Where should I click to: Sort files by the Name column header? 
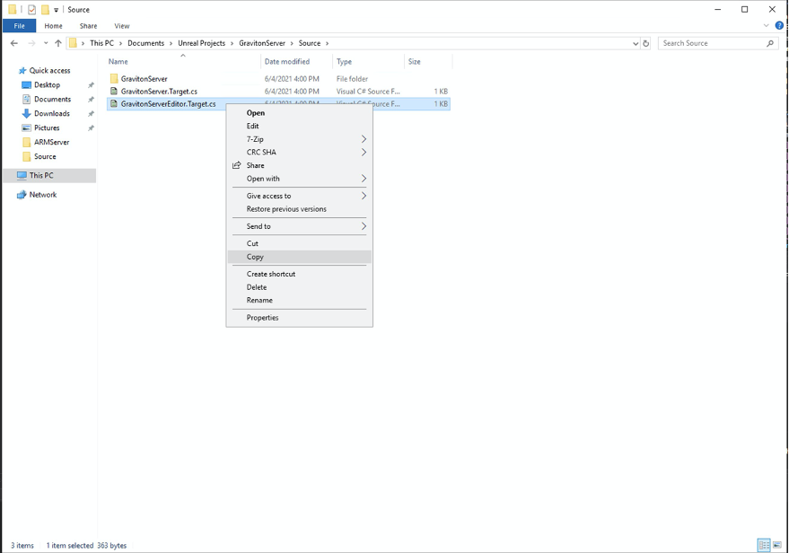[117, 61]
